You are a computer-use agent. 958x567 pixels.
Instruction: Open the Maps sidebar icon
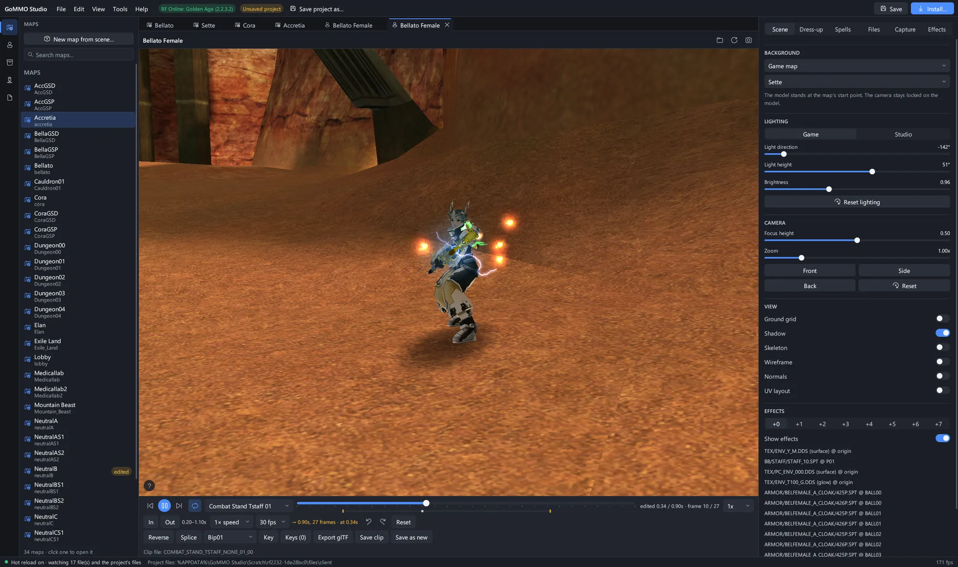pos(10,27)
